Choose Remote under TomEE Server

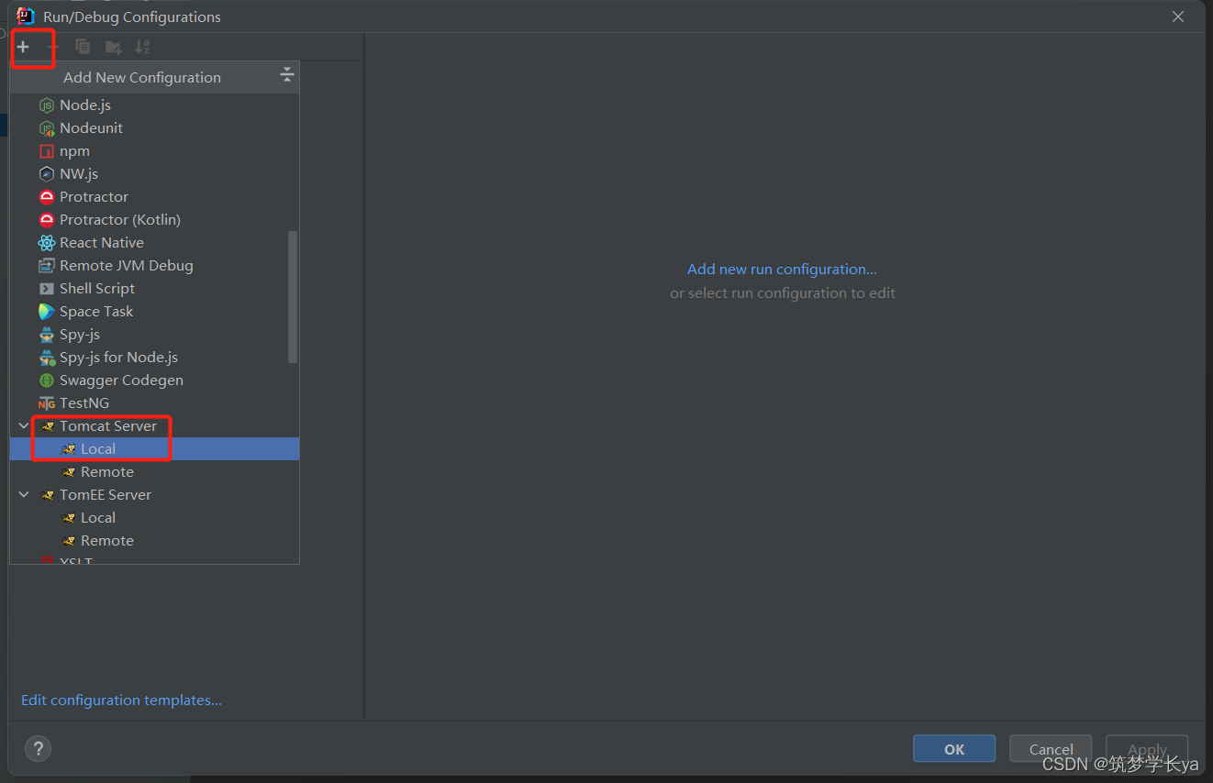(x=154, y=541)
